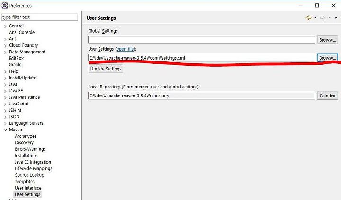This screenshot has height=200, width=341.
Task: Focus the type filter text box
Action: [40, 17]
